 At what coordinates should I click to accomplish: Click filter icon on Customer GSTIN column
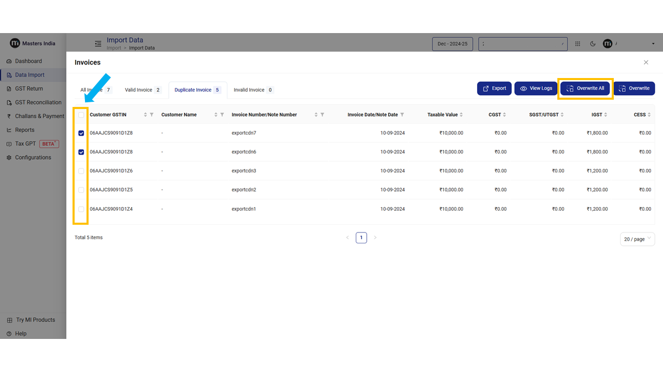[x=152, y=115]
